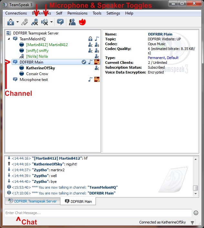Click NoVa's muted microphone status icon
204x228 pixels.
point(22,56)
